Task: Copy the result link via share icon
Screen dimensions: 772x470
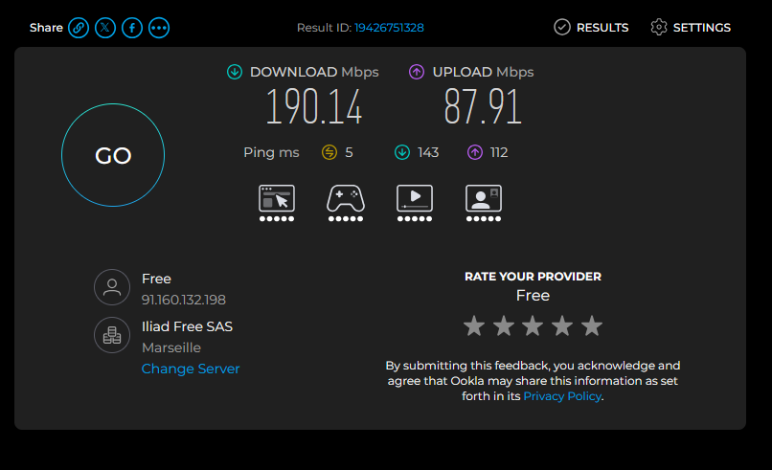Action: coord(79,28)
